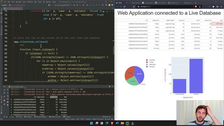Image resolution: width=224 pixels, height=126 pixels.
Task: Click the Brave Rewards triangle icon
Action: click(x=200, y=7)
